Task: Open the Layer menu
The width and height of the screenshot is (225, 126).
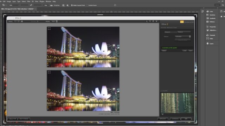Action: pyautogui.click(x=14, y=1)
